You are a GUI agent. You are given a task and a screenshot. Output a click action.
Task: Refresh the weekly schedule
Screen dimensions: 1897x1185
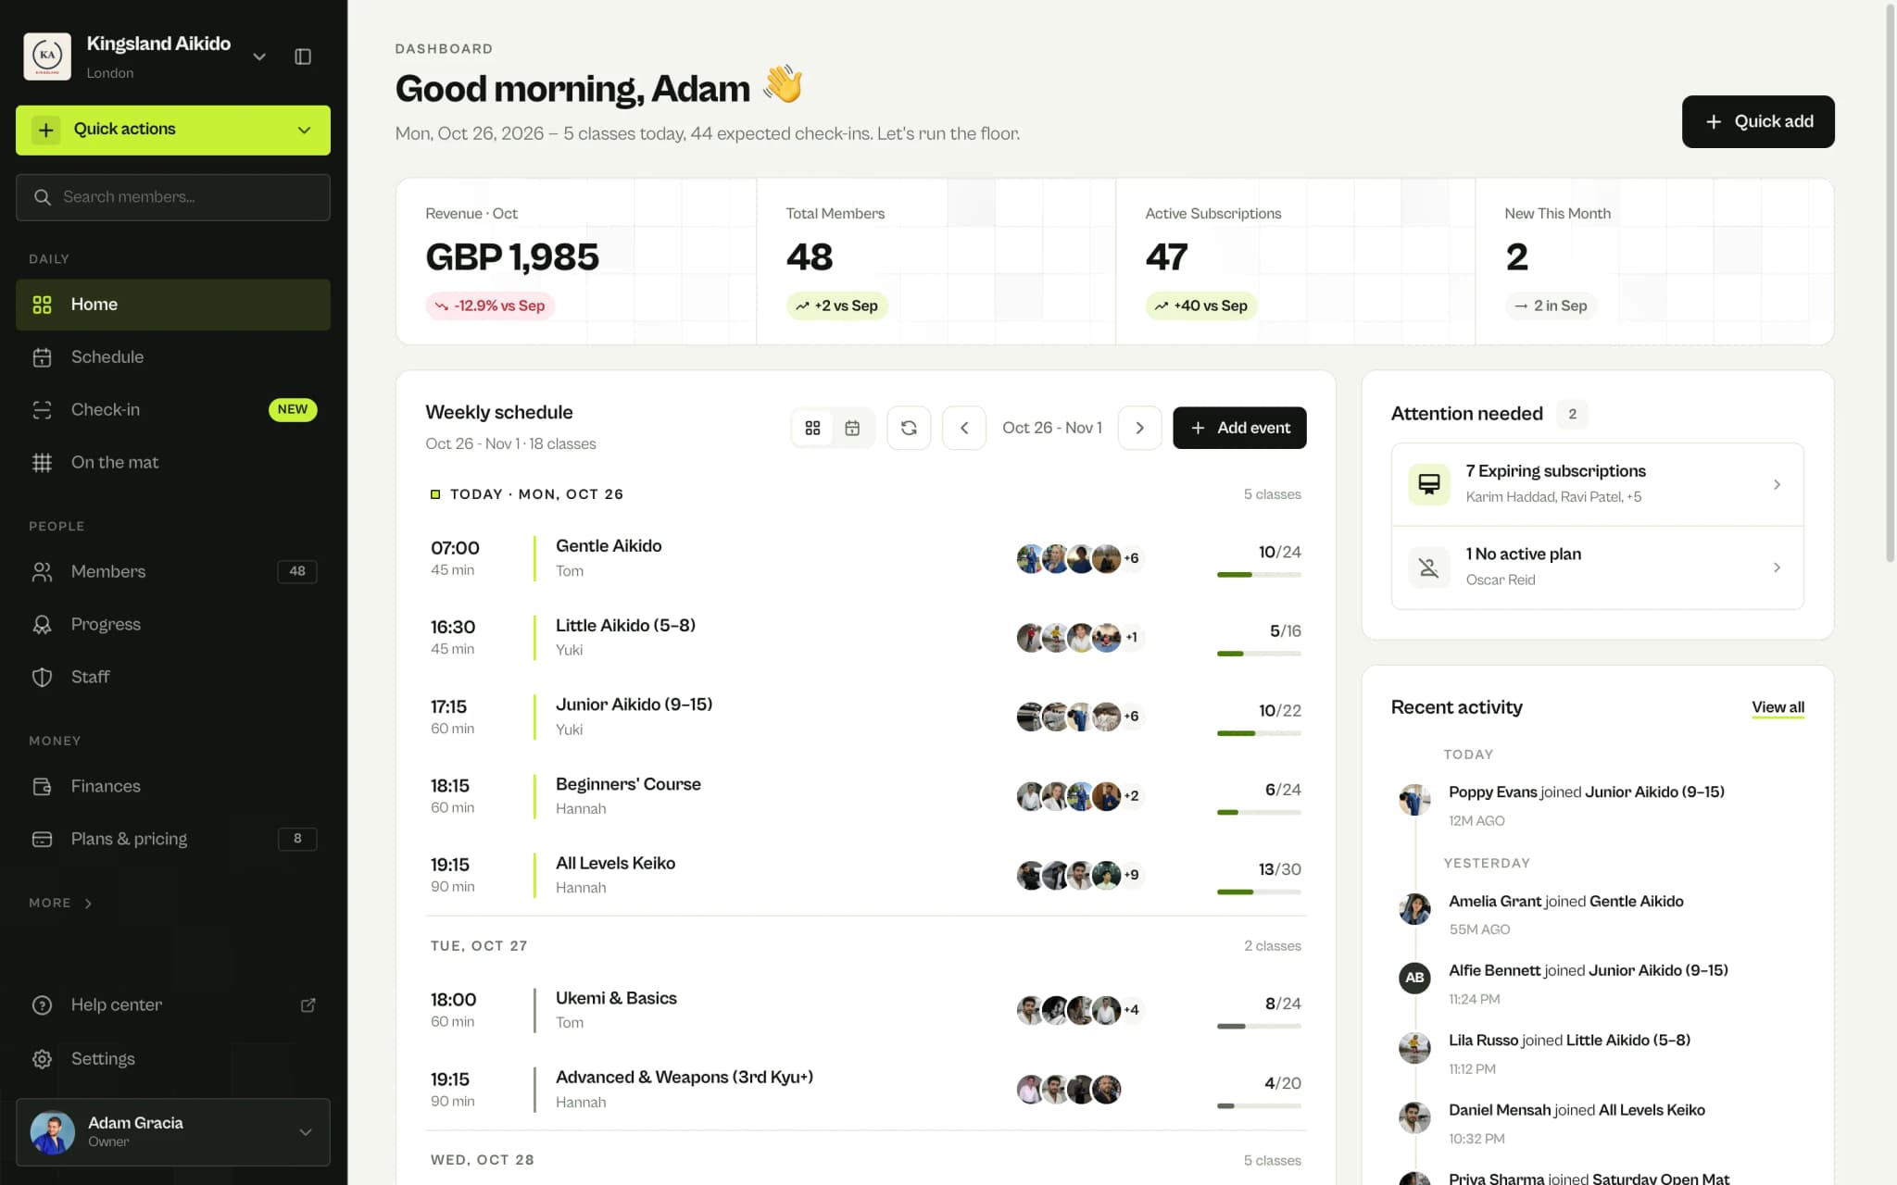pyautogui.click(x=909, y=428)
